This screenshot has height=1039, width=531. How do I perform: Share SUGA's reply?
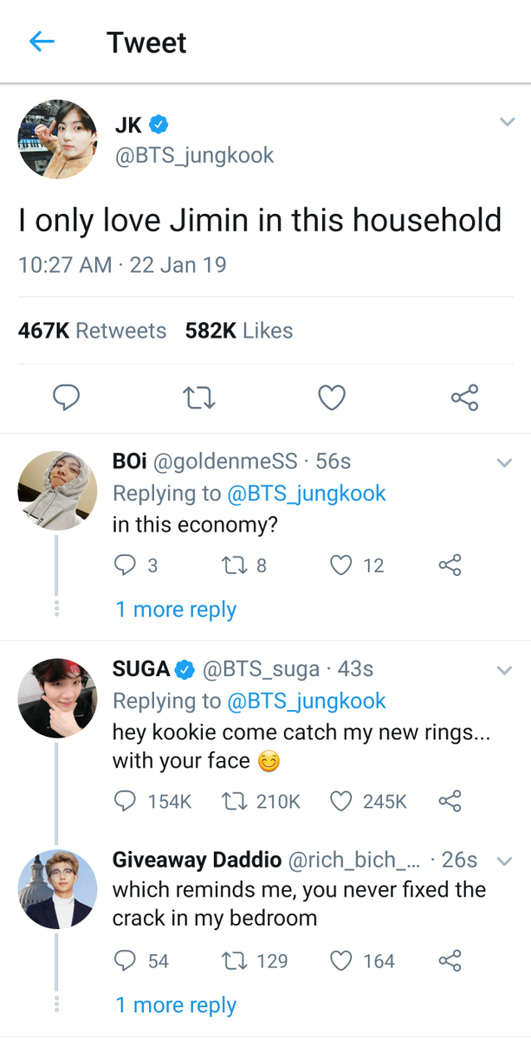coord(450,801)
